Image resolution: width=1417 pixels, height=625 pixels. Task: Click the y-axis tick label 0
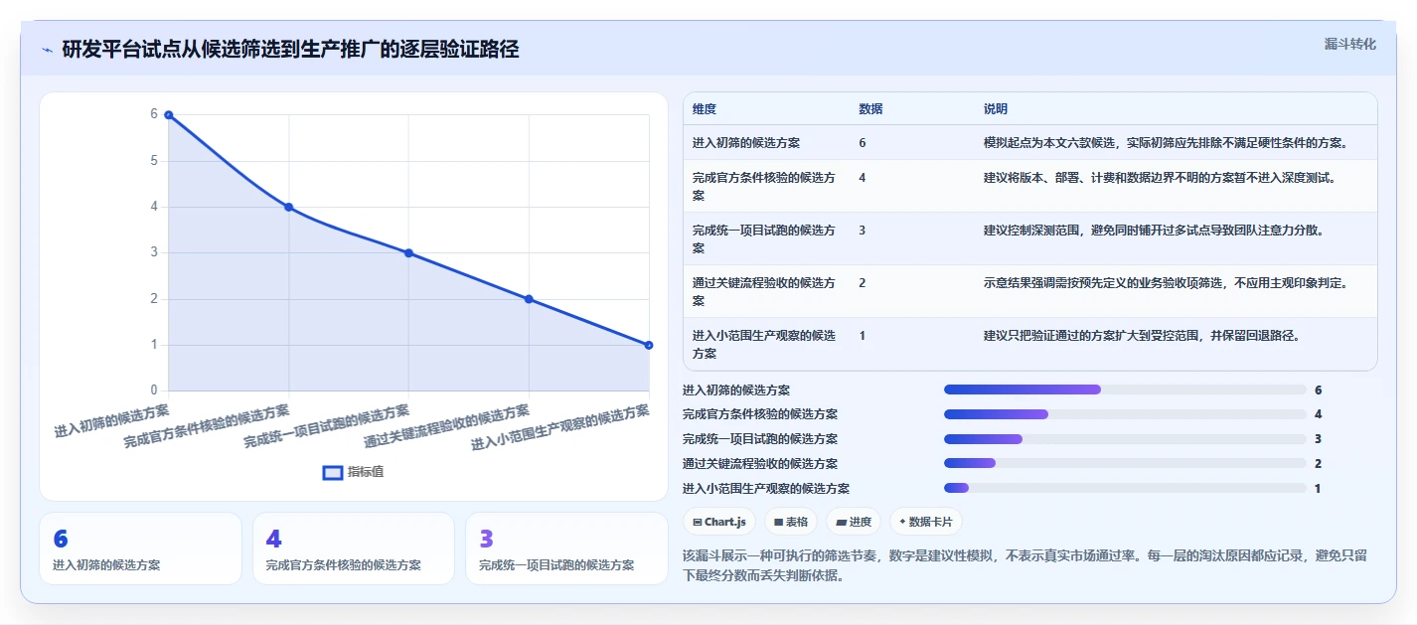tap(154, 391)
